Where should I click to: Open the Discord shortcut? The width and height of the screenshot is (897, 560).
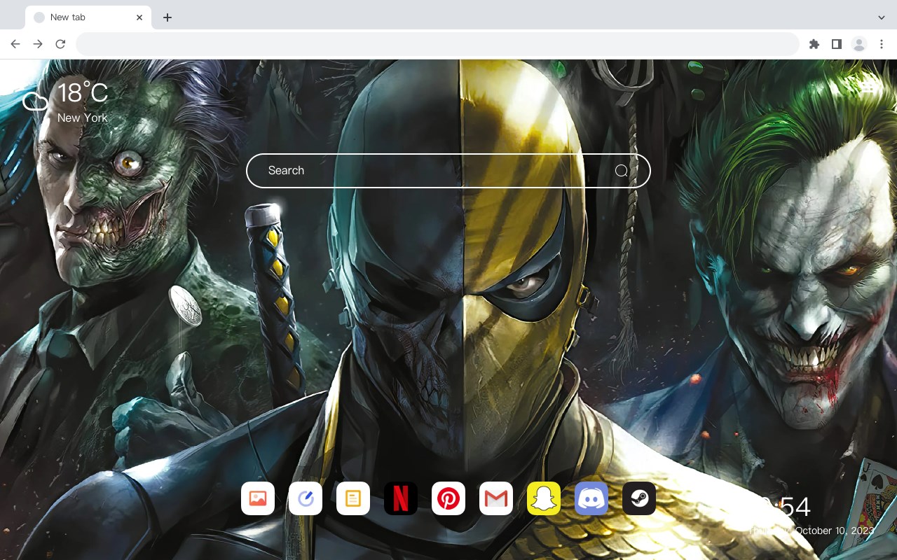(591, 498)
